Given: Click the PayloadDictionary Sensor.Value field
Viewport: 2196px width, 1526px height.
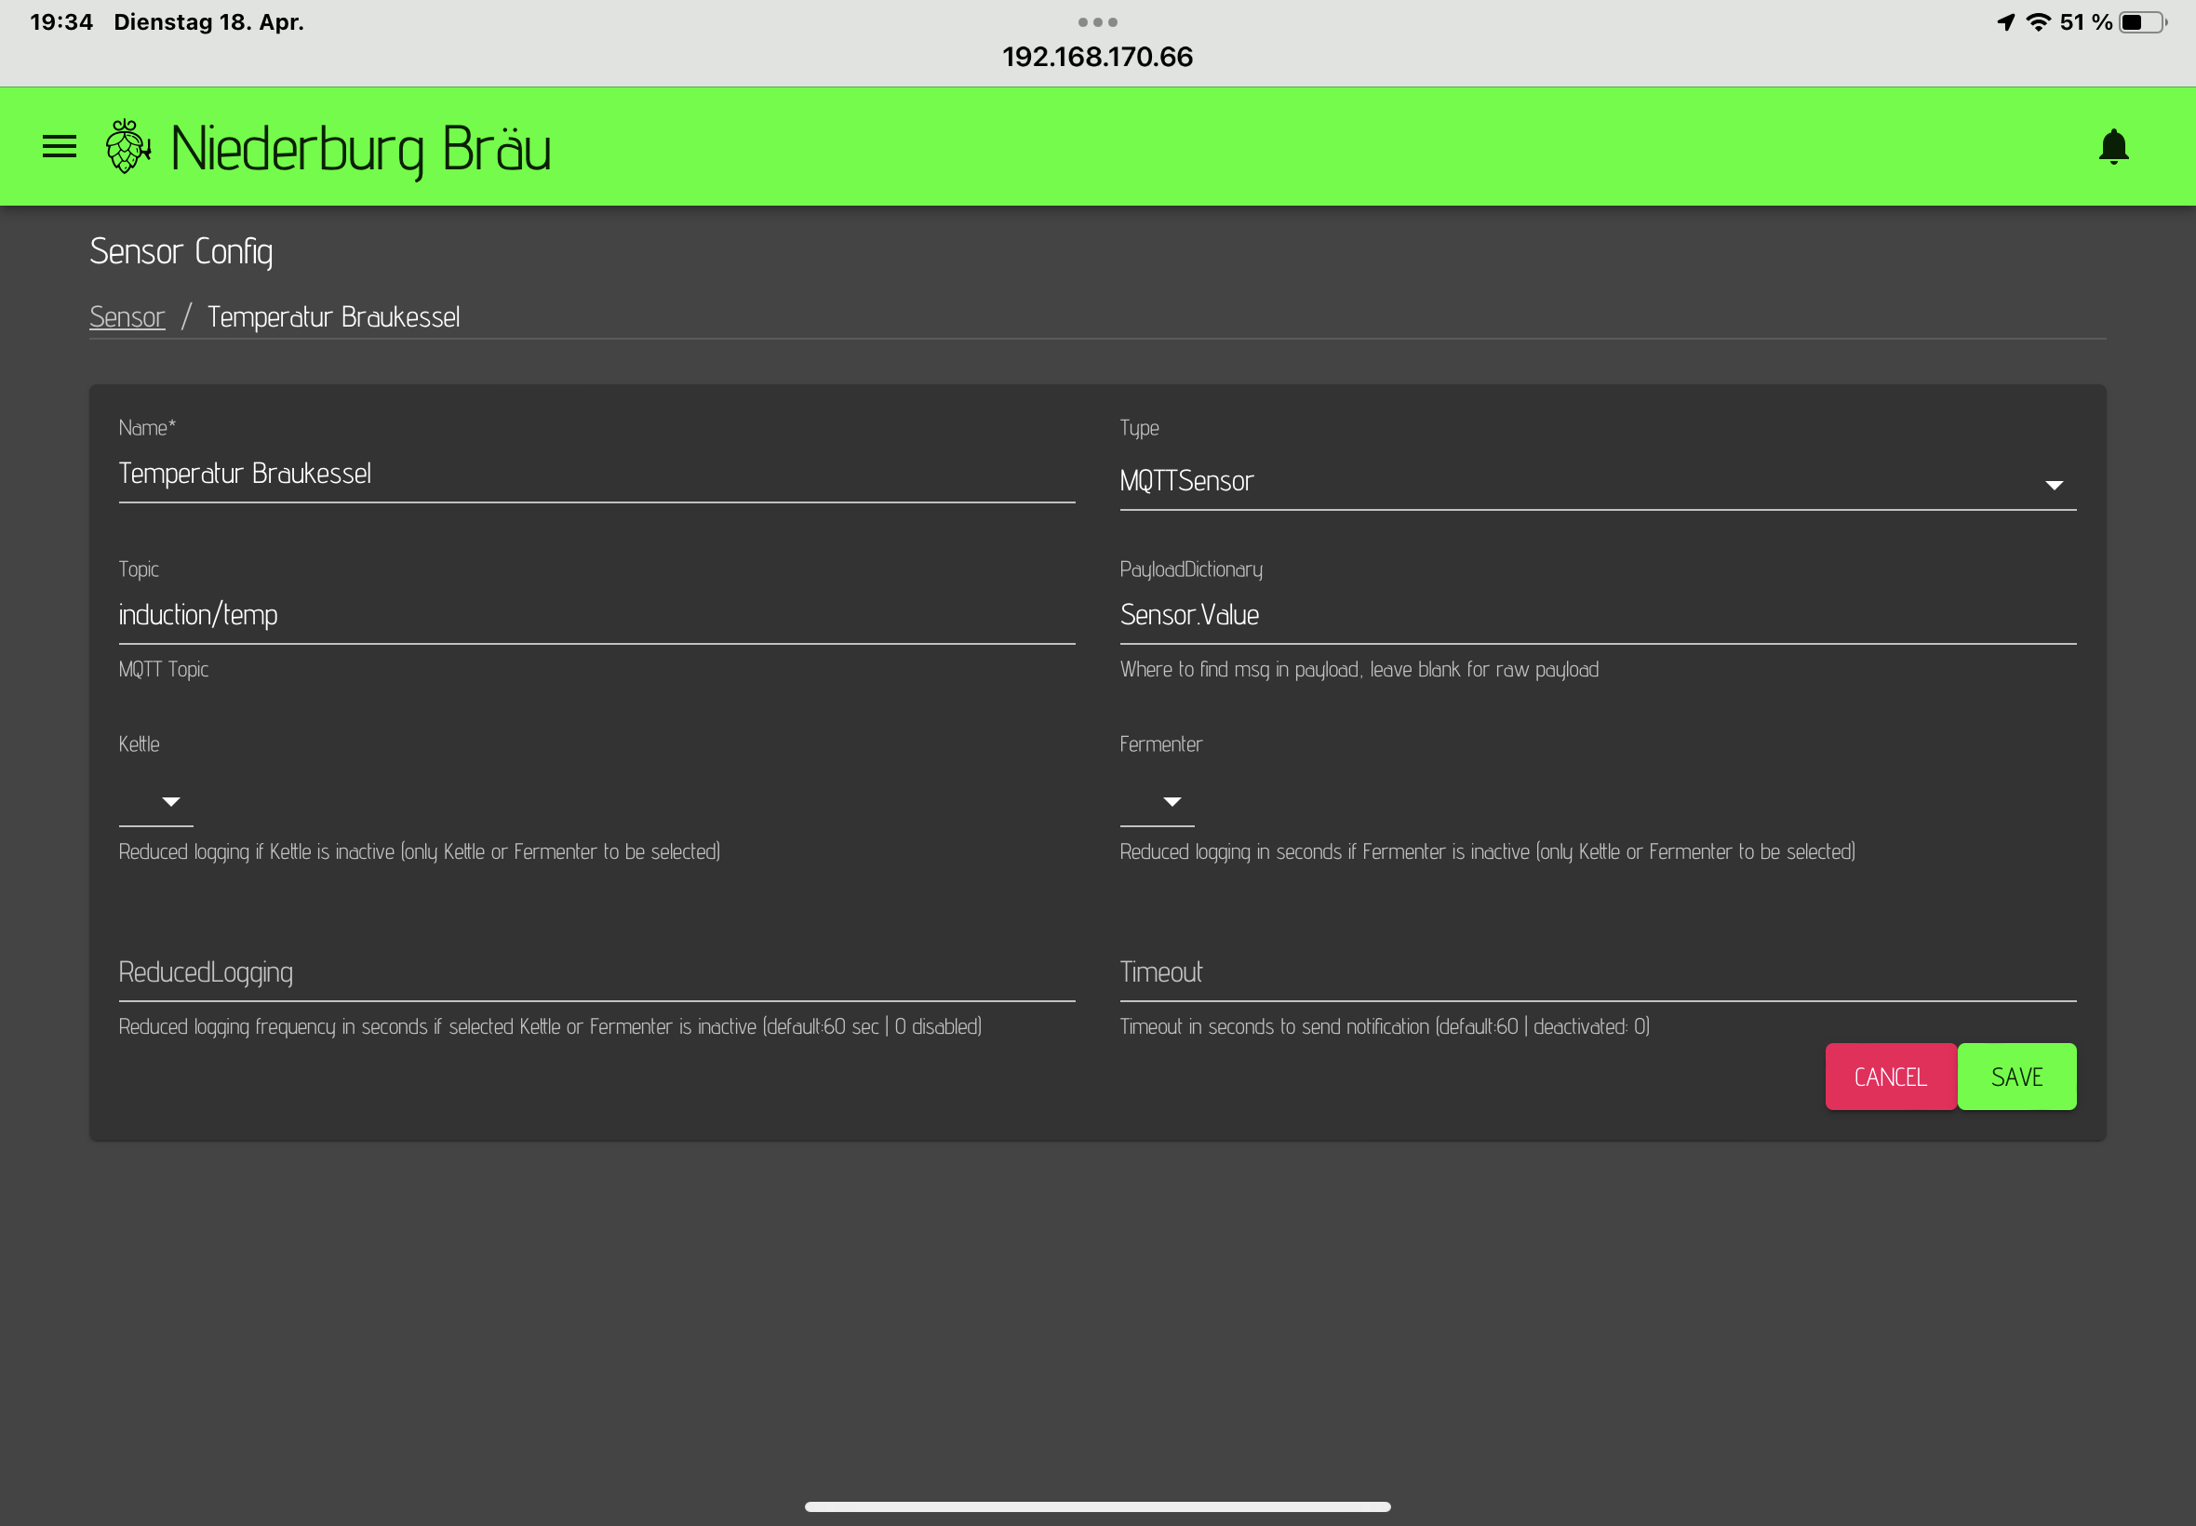Looking at the screenshot, I should click(1597, 615).
